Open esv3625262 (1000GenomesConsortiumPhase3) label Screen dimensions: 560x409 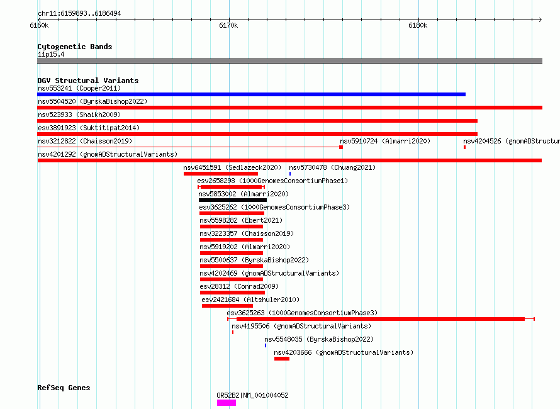point(274,207)
